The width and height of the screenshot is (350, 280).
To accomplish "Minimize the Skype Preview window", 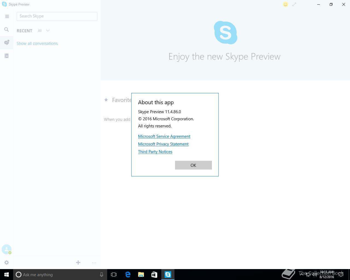I will (x=319, y=4).
